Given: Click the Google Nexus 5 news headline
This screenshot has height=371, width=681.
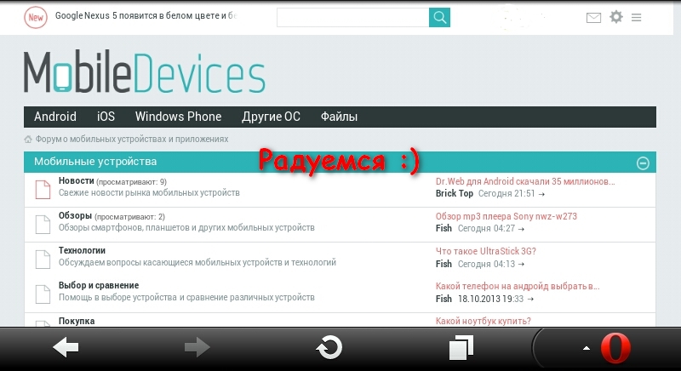Looking at the screenshot, I should (146, 15).
